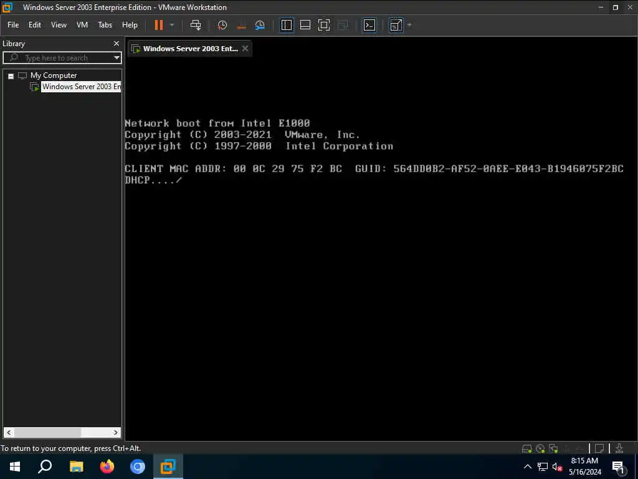
Task: Click the hard disk device status icon
Action: click(x=527, y=449)
